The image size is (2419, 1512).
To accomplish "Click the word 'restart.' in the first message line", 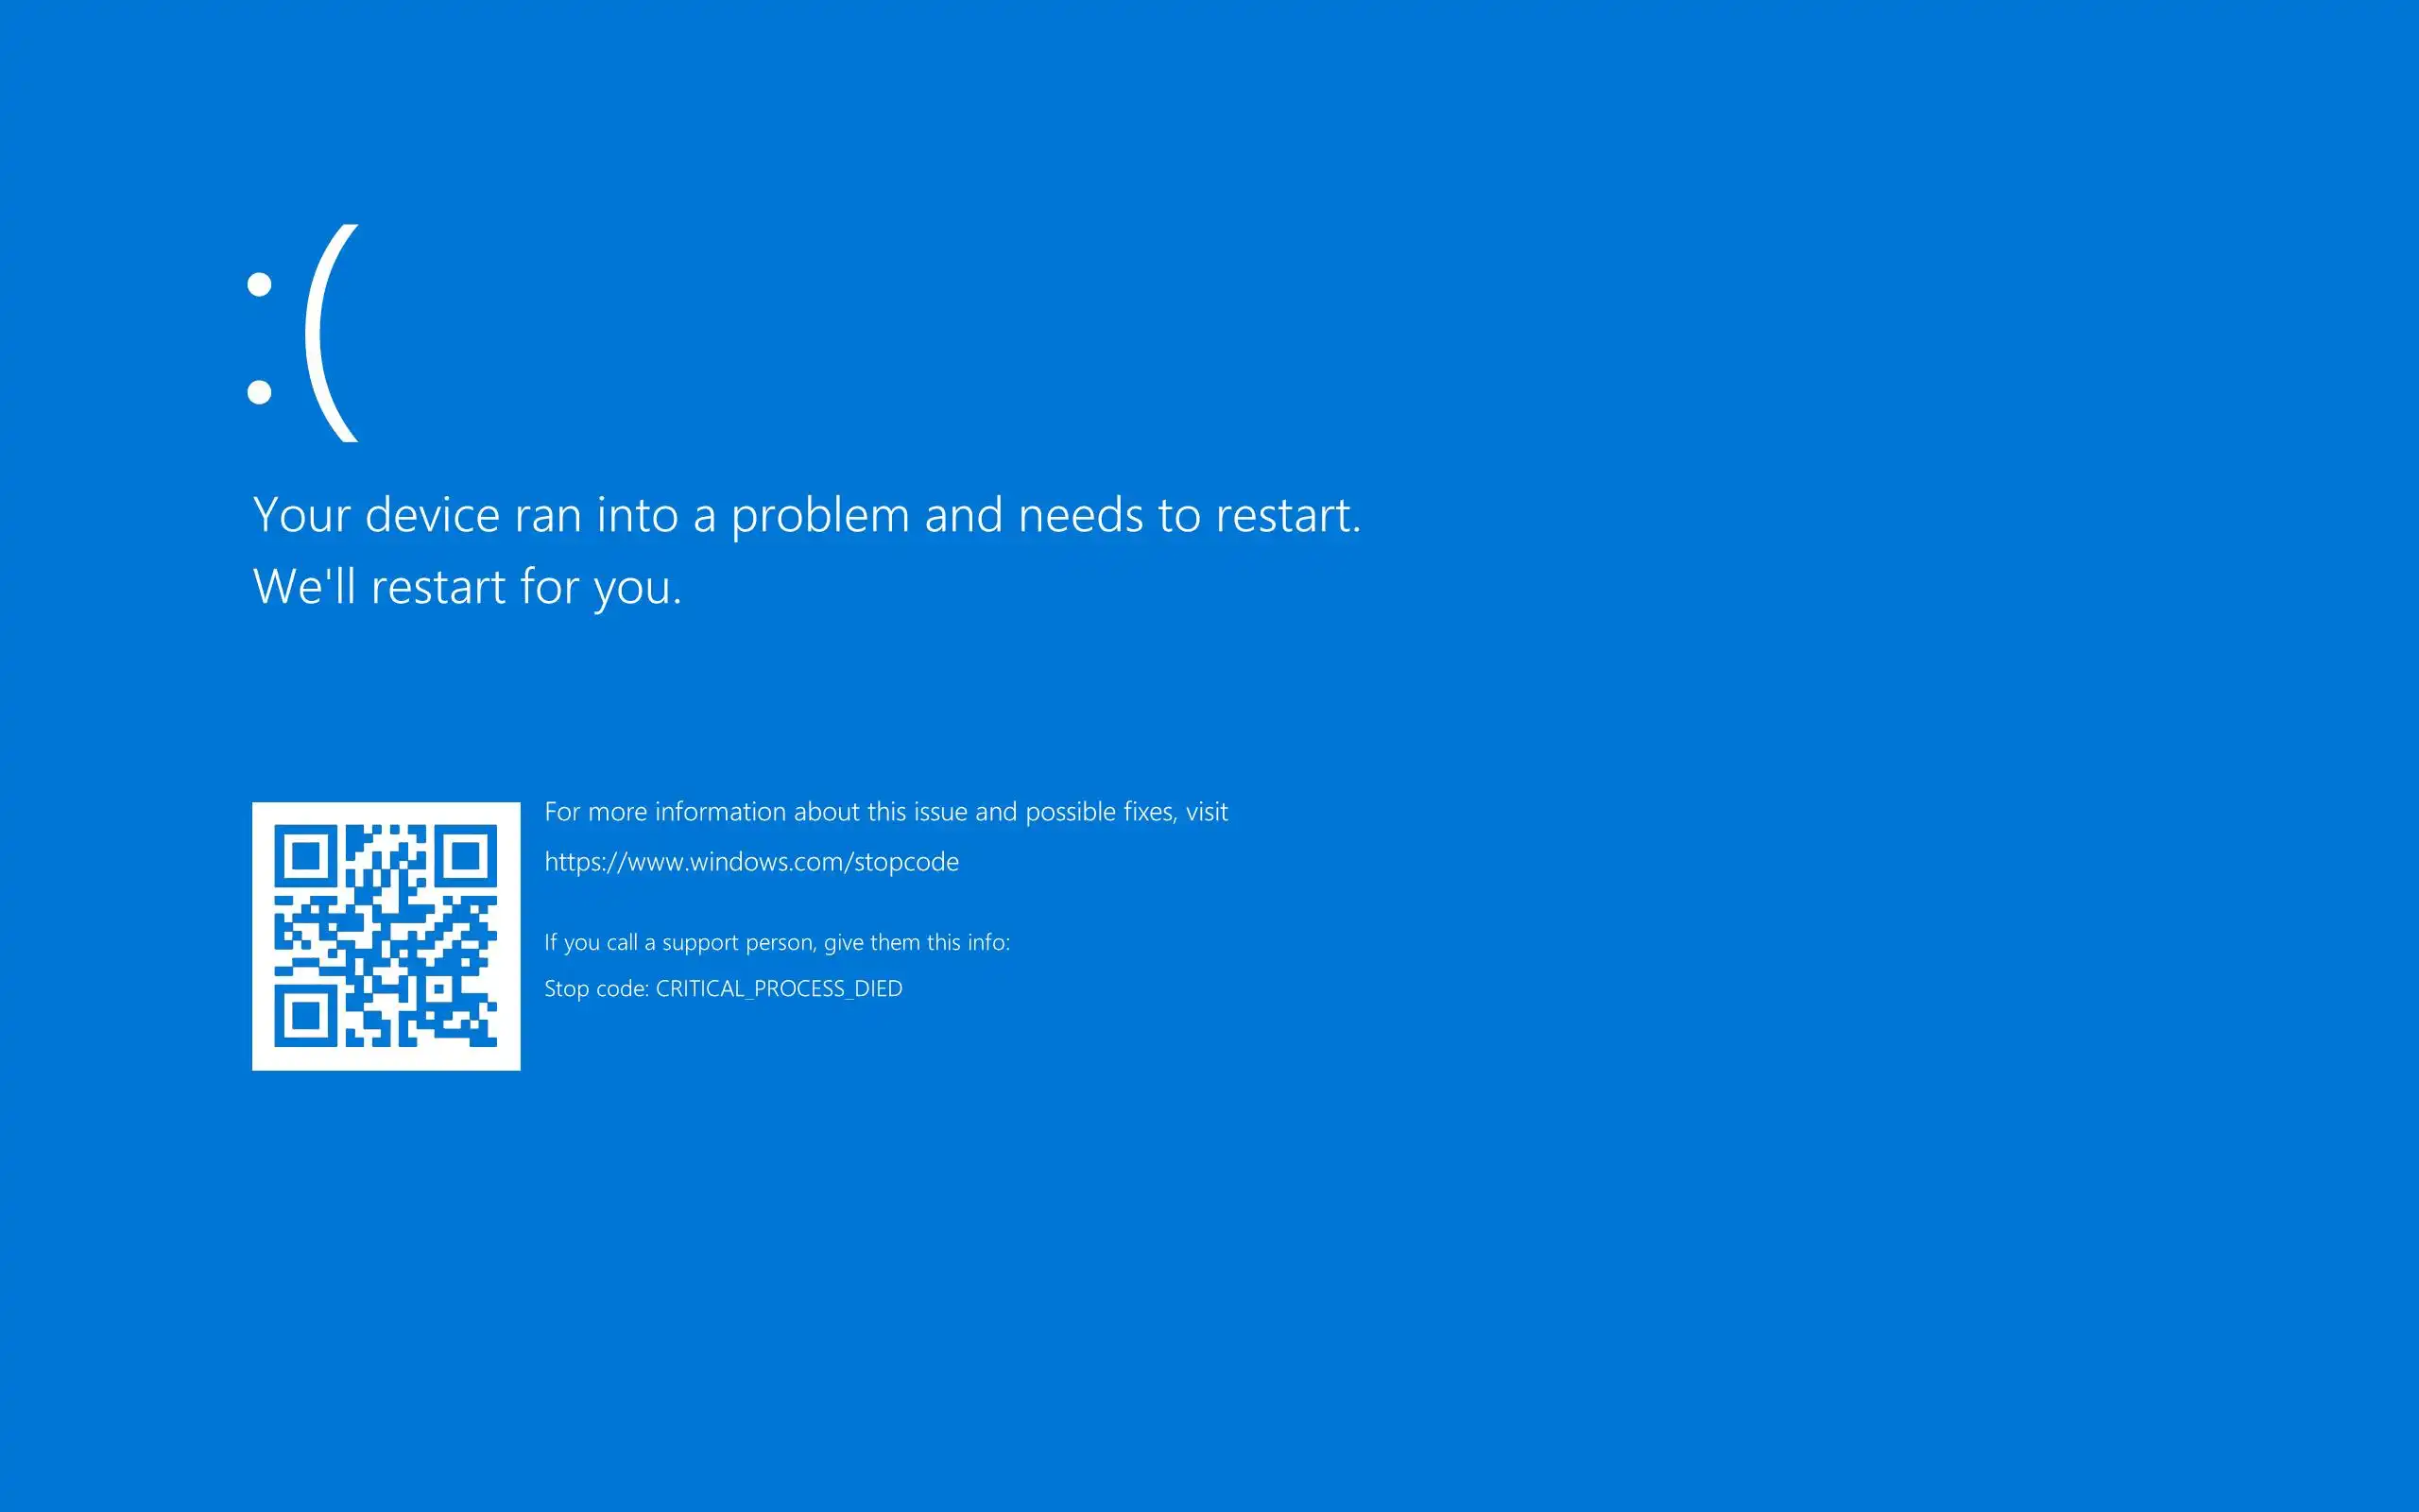I will click(x=1289, y=516).
